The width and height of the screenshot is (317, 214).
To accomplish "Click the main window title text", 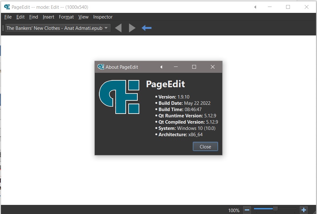I will (x=50, y=7).
